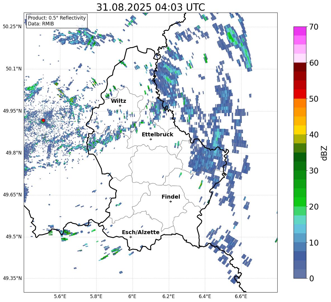
Task: Click the 70 value on the colorbar
Action: 314,27
